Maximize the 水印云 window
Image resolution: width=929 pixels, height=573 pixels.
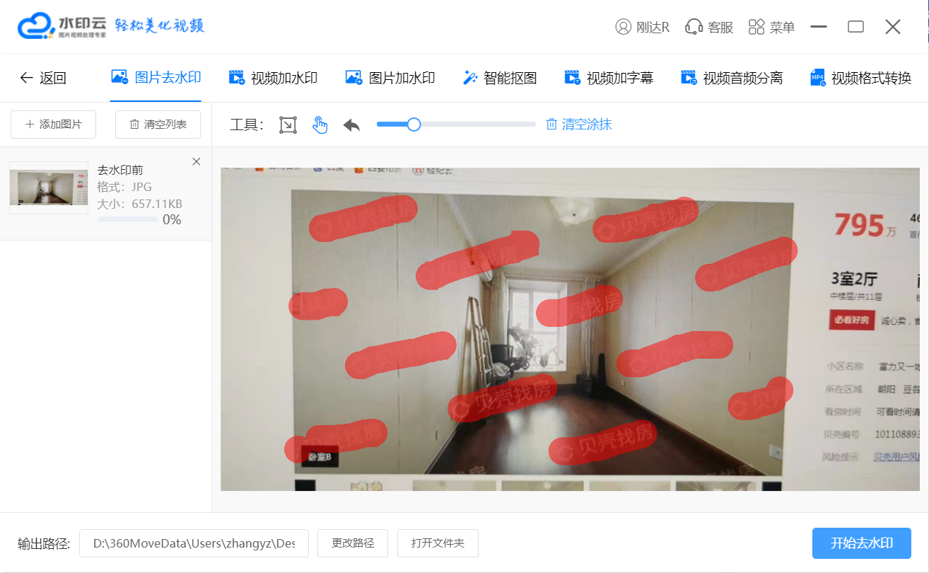[855, 27]
